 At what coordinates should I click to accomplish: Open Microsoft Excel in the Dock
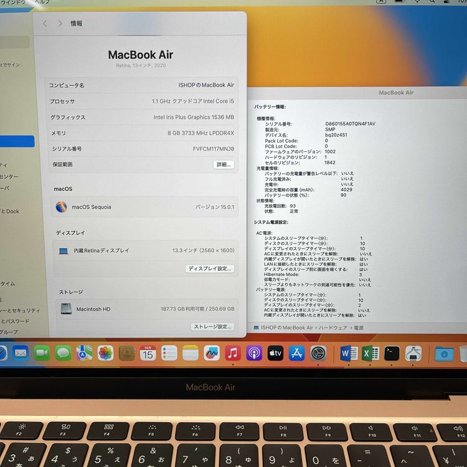point(370,354)
